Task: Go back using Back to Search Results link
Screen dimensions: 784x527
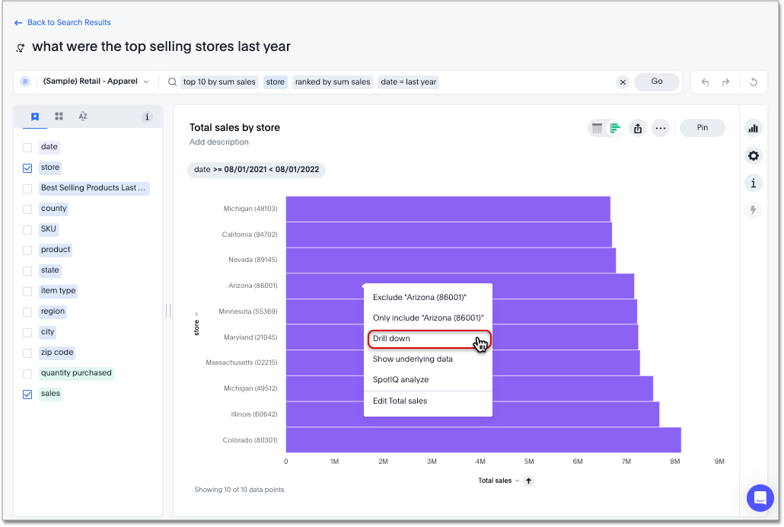Action: (63, 22)
